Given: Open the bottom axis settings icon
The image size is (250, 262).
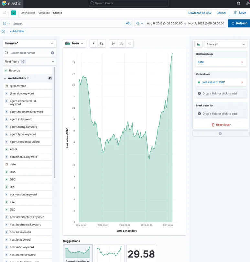Looking at the screenshot, I should [121, 43].
